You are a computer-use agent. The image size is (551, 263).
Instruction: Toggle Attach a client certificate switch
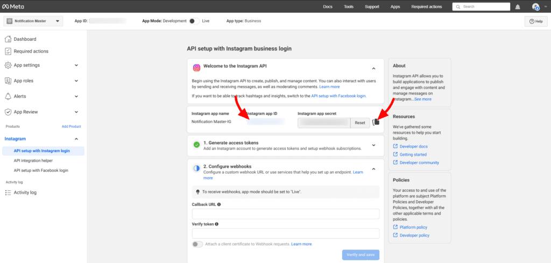pos(197,244)
